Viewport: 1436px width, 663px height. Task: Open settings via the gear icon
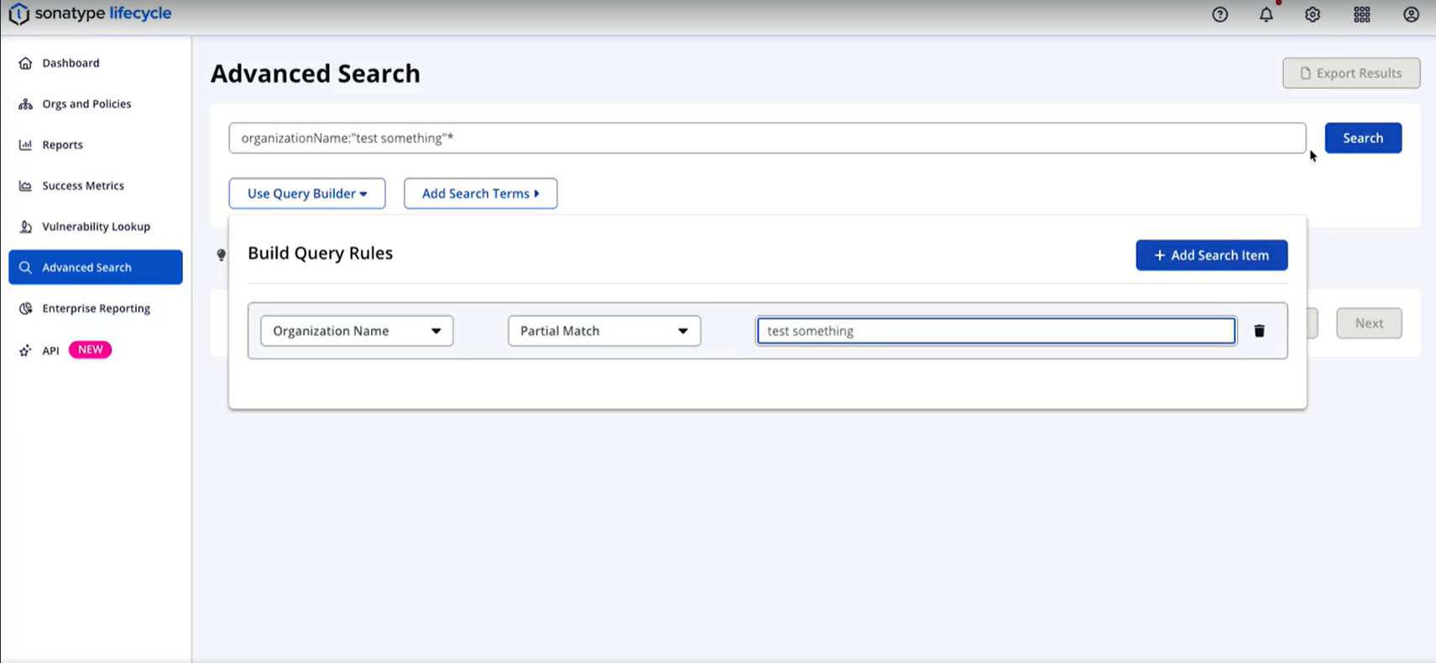[x=1313, y=14]
